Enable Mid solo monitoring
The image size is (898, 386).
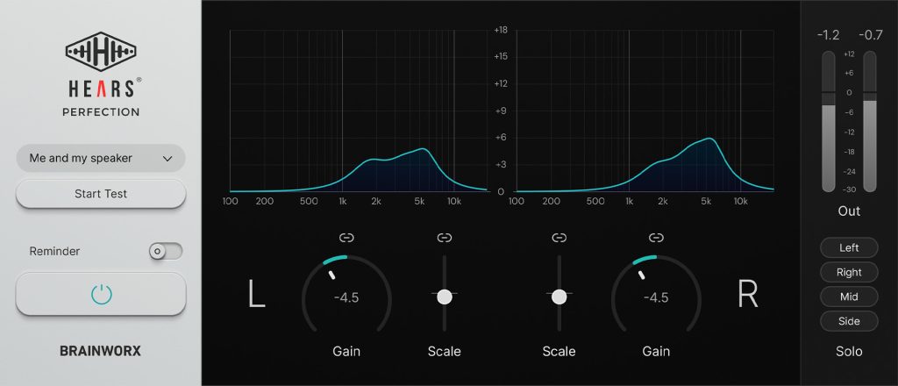tap(849, 297)
